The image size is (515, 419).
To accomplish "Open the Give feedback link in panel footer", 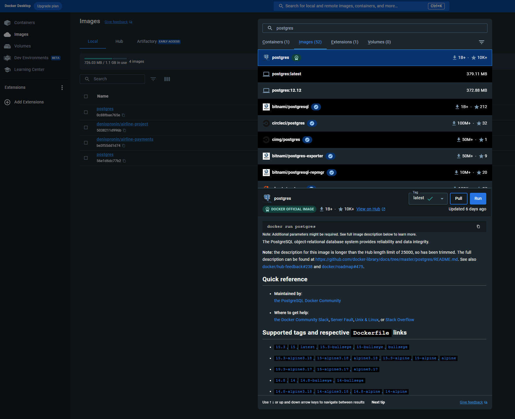I will click(473, 403).
